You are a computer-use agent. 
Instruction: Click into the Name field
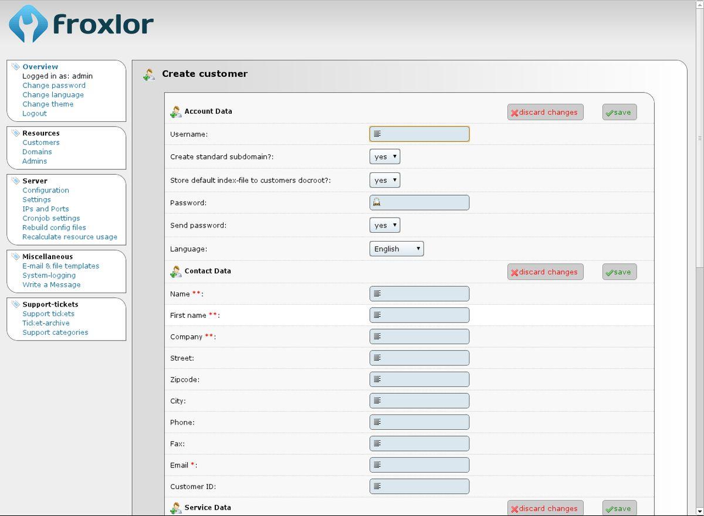[419, 294]
